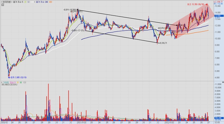Click the 60 moving average label in price legend
Screen dimensions: 224x124
pyautogui.click(x=29, y=2)
